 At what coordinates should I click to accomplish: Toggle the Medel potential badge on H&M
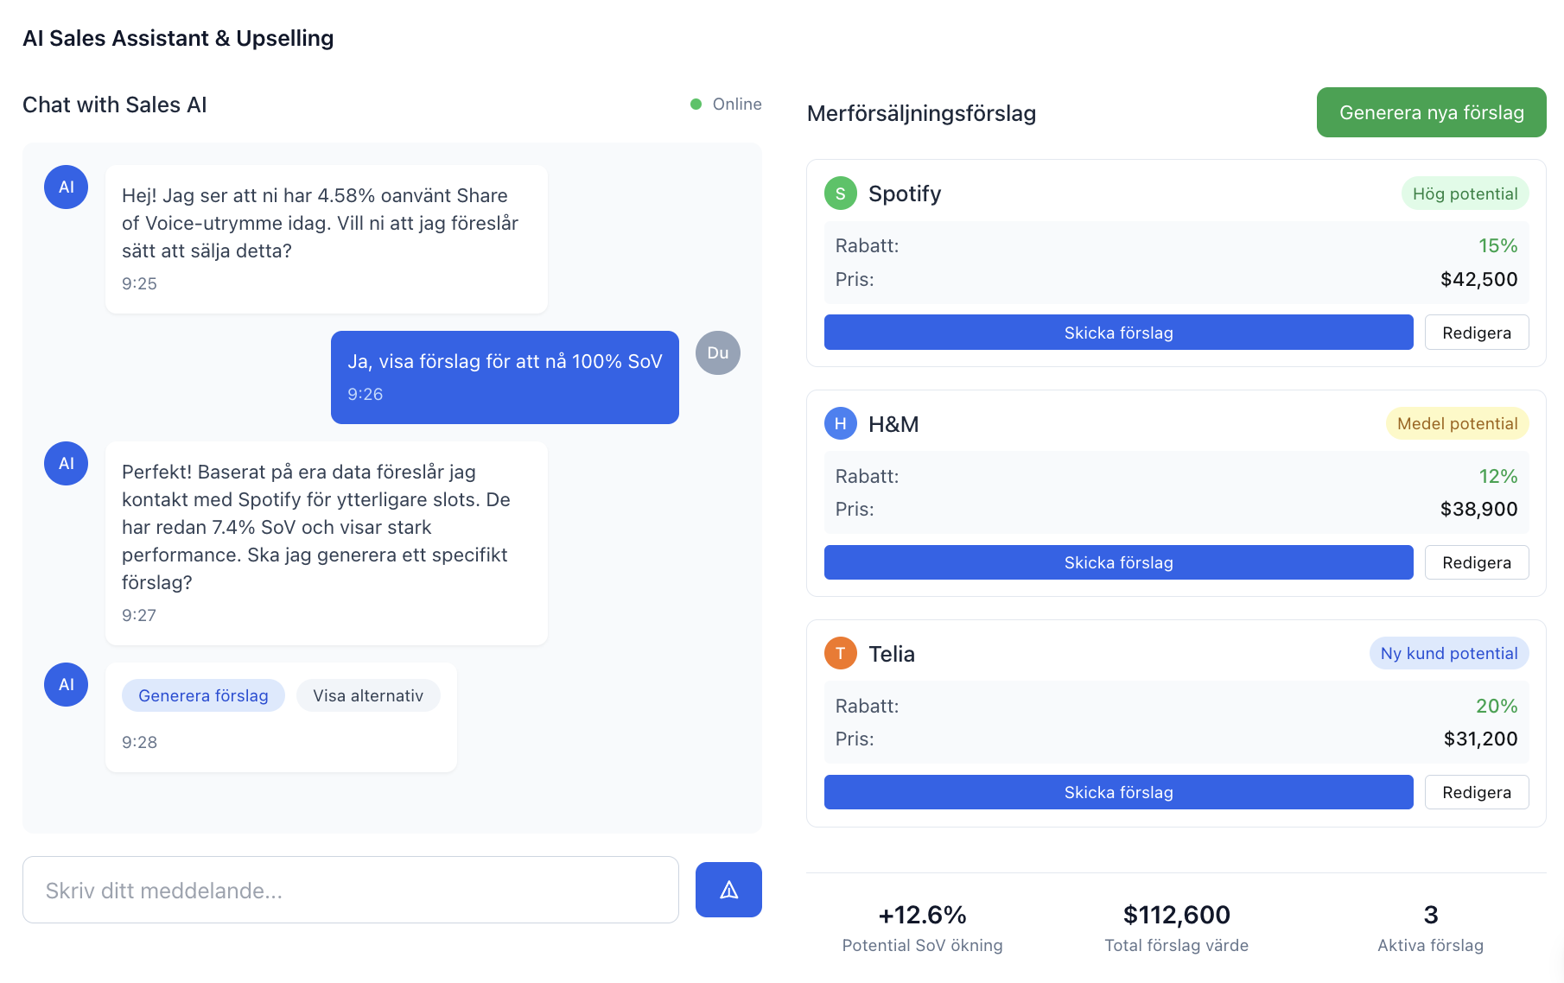(1457, 424)
